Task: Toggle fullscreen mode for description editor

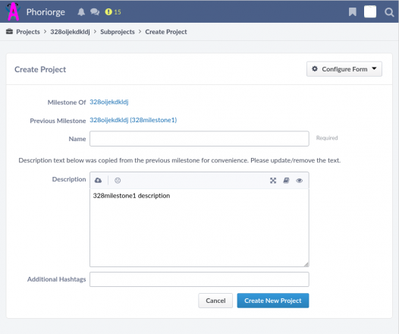Action: (x=273, y=181)
